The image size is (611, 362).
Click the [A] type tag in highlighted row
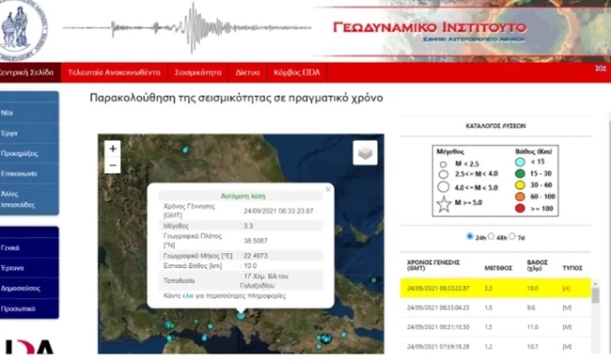coord(566,289)
